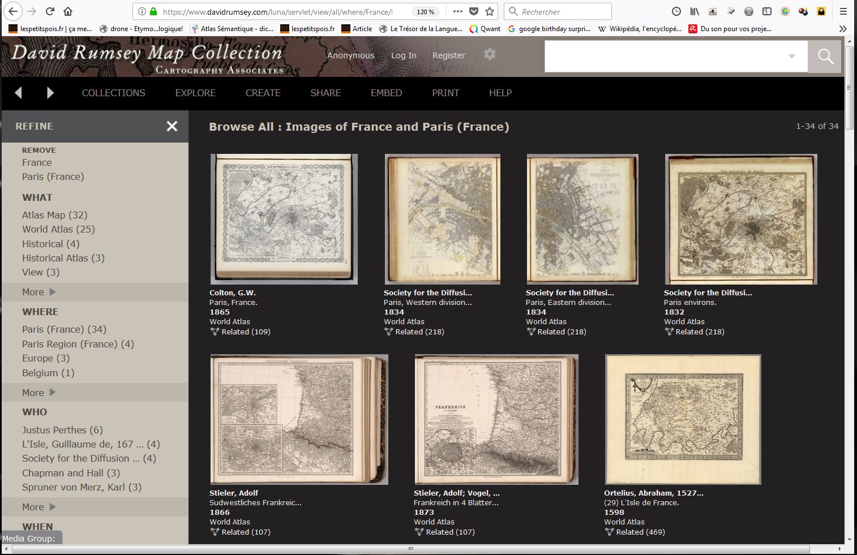Open the COLLECTIONS menu
857x555 pixels.
tap(113, 93)
